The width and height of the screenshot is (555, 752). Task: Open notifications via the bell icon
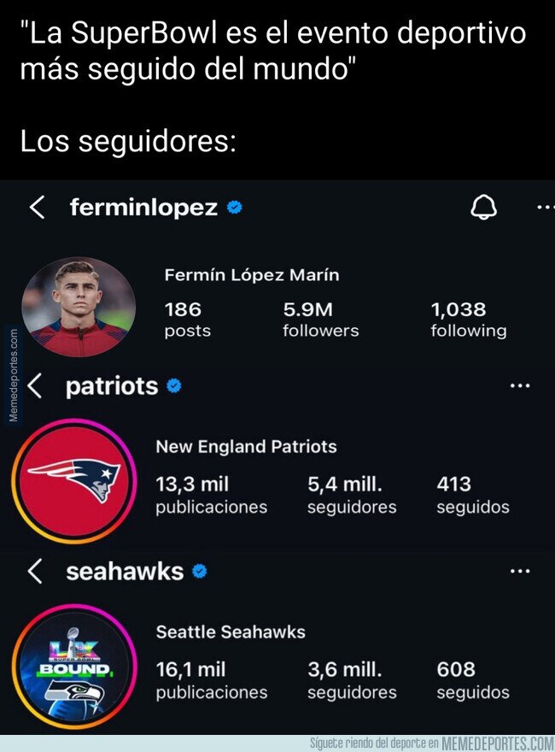(484, 206)
